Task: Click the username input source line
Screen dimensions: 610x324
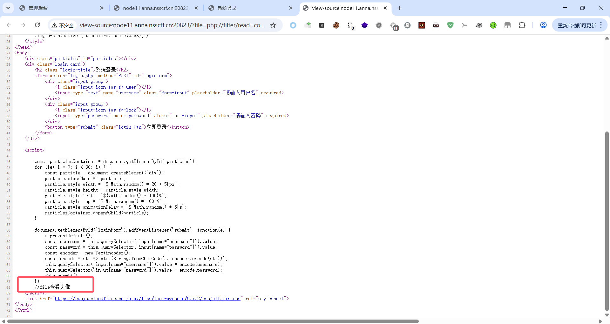Action: point(169,93)
